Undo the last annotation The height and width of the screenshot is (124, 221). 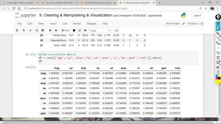(218, 53)
